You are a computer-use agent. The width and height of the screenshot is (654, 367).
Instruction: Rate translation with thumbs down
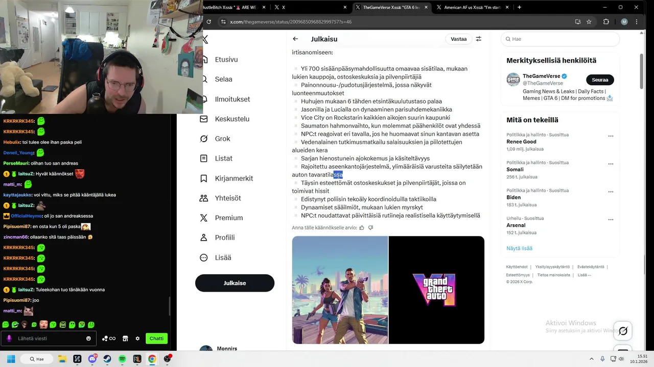pos(371,228)
